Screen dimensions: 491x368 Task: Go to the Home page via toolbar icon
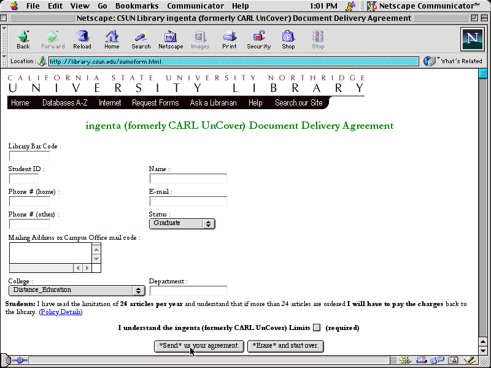tap(112, 37)
